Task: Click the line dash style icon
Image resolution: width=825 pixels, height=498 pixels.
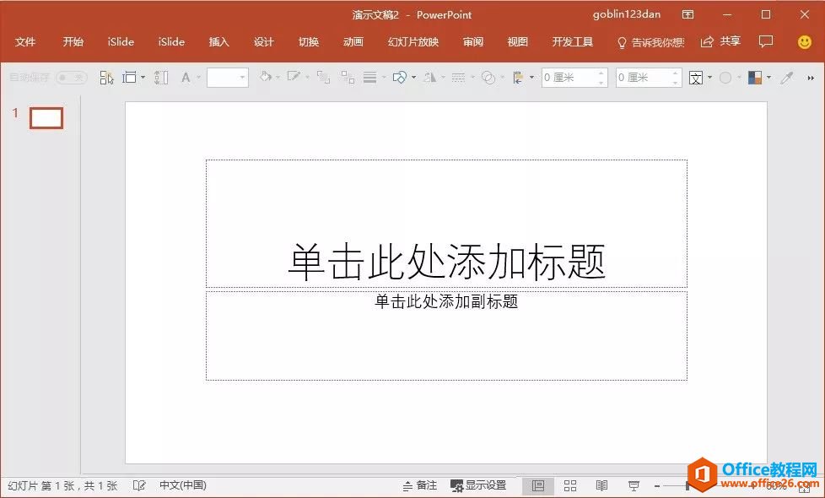Action: (x=458, y=78)
